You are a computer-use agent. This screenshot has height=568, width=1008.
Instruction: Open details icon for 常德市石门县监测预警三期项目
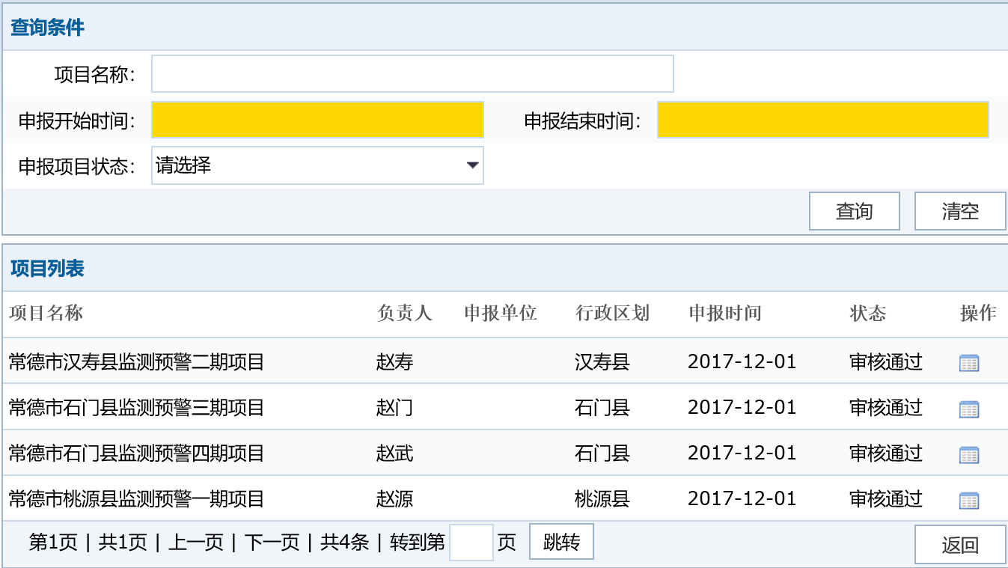(970, 408)
